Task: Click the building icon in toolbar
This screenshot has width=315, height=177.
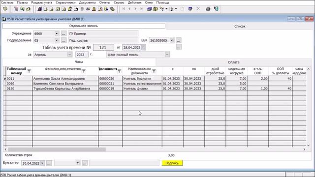Action: pos(39,9)
